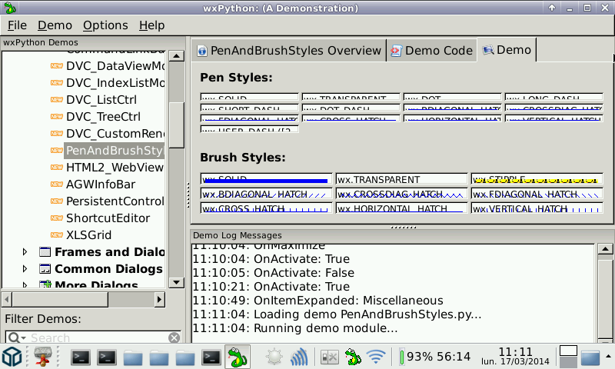This screenshot has width=615, height=369.
Task: Click the NEW icon beside AGWInfoBar
Action: 57,184
